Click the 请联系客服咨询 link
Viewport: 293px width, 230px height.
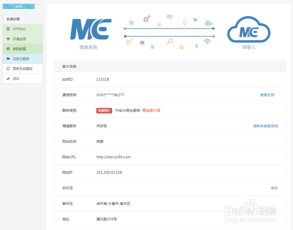[x=265, y=126]
